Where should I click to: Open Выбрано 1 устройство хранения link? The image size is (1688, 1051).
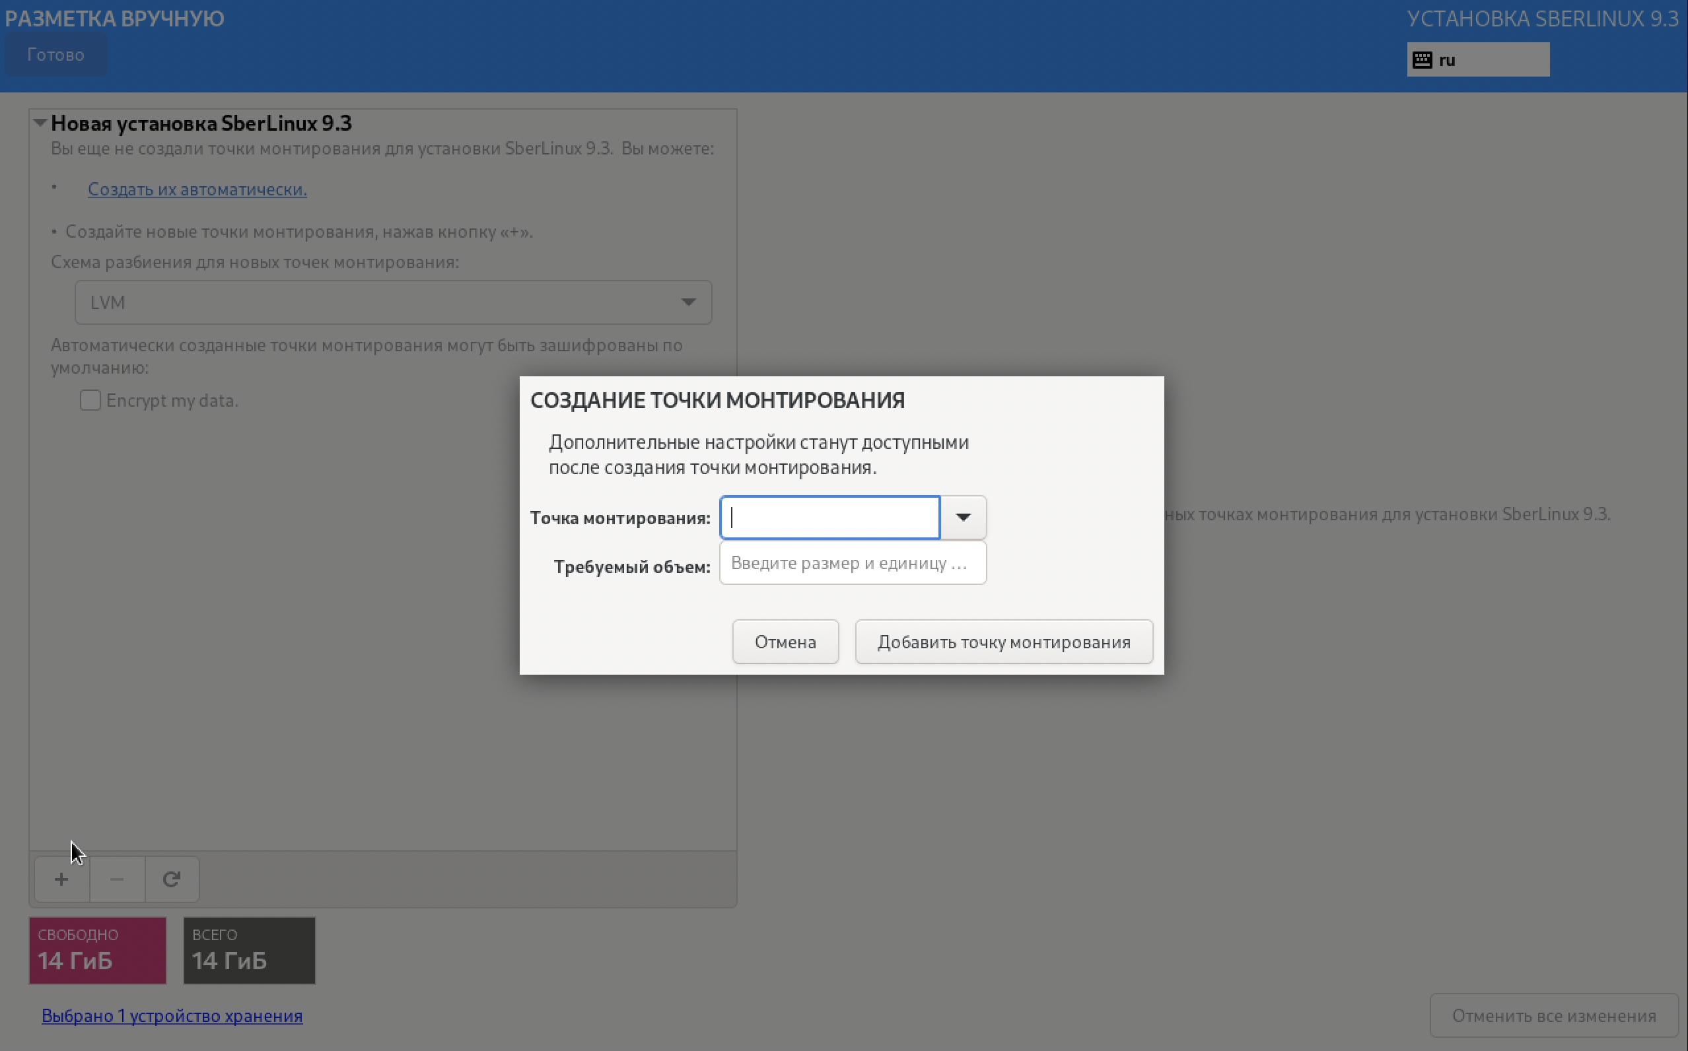tap(172, 1015)
